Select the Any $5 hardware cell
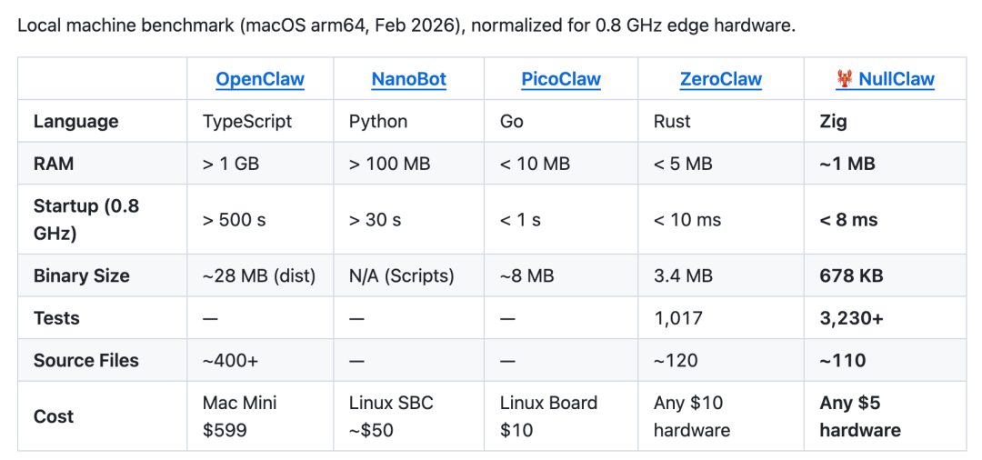 click(860, 416)
